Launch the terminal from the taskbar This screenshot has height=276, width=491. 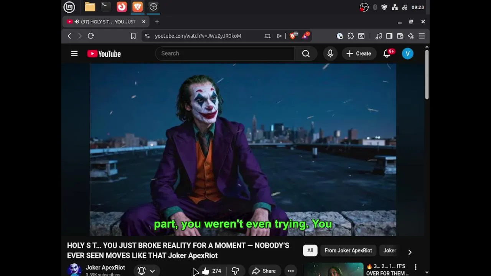click(x=106, y=7)
